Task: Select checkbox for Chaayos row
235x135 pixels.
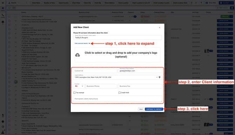Action: (x=9, y=91)
